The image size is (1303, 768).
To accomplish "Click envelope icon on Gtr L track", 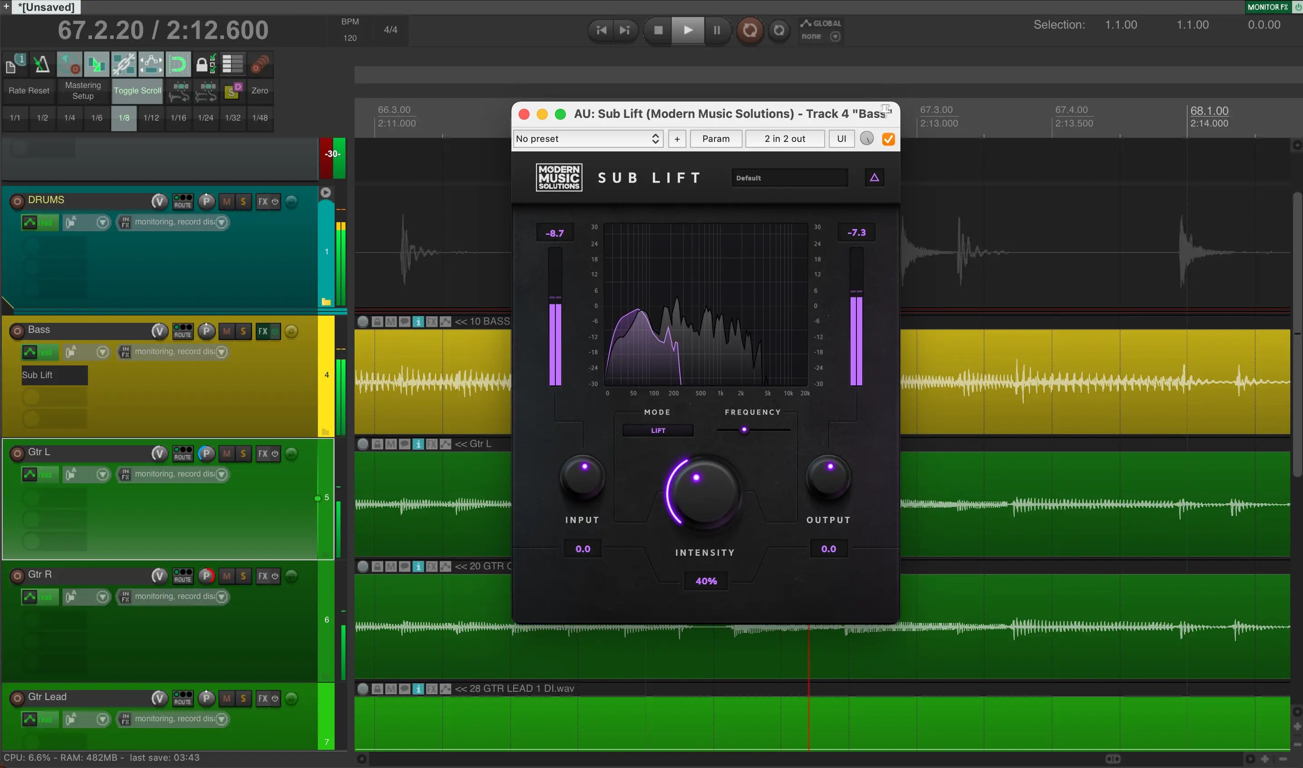I will (x=29, y=474).
